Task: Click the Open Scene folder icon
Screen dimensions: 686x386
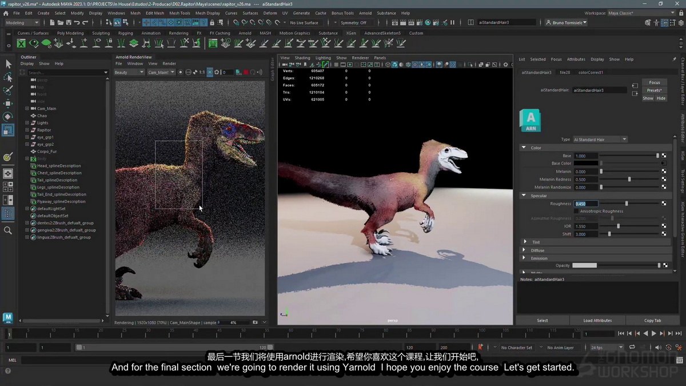Action: [x=60, y=23]
